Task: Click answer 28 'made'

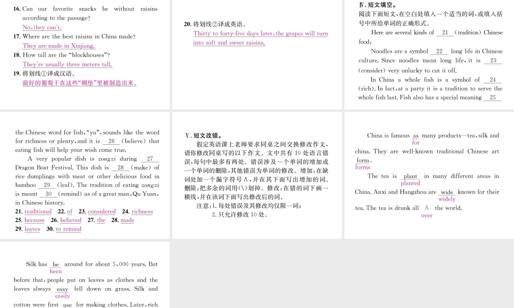Action: click(127, 220)
